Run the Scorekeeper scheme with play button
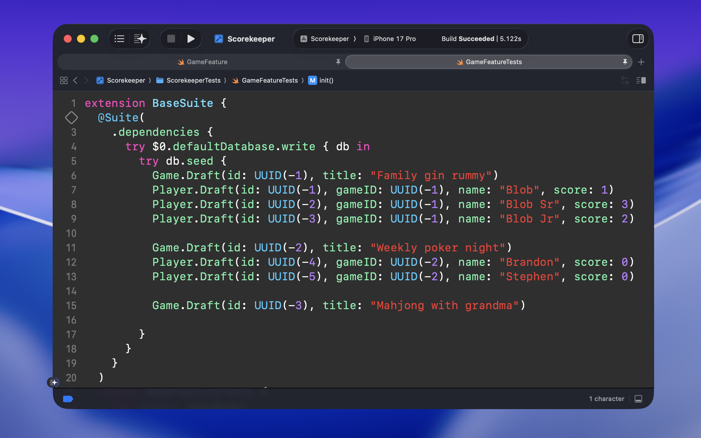 click(x=191, y=39)
